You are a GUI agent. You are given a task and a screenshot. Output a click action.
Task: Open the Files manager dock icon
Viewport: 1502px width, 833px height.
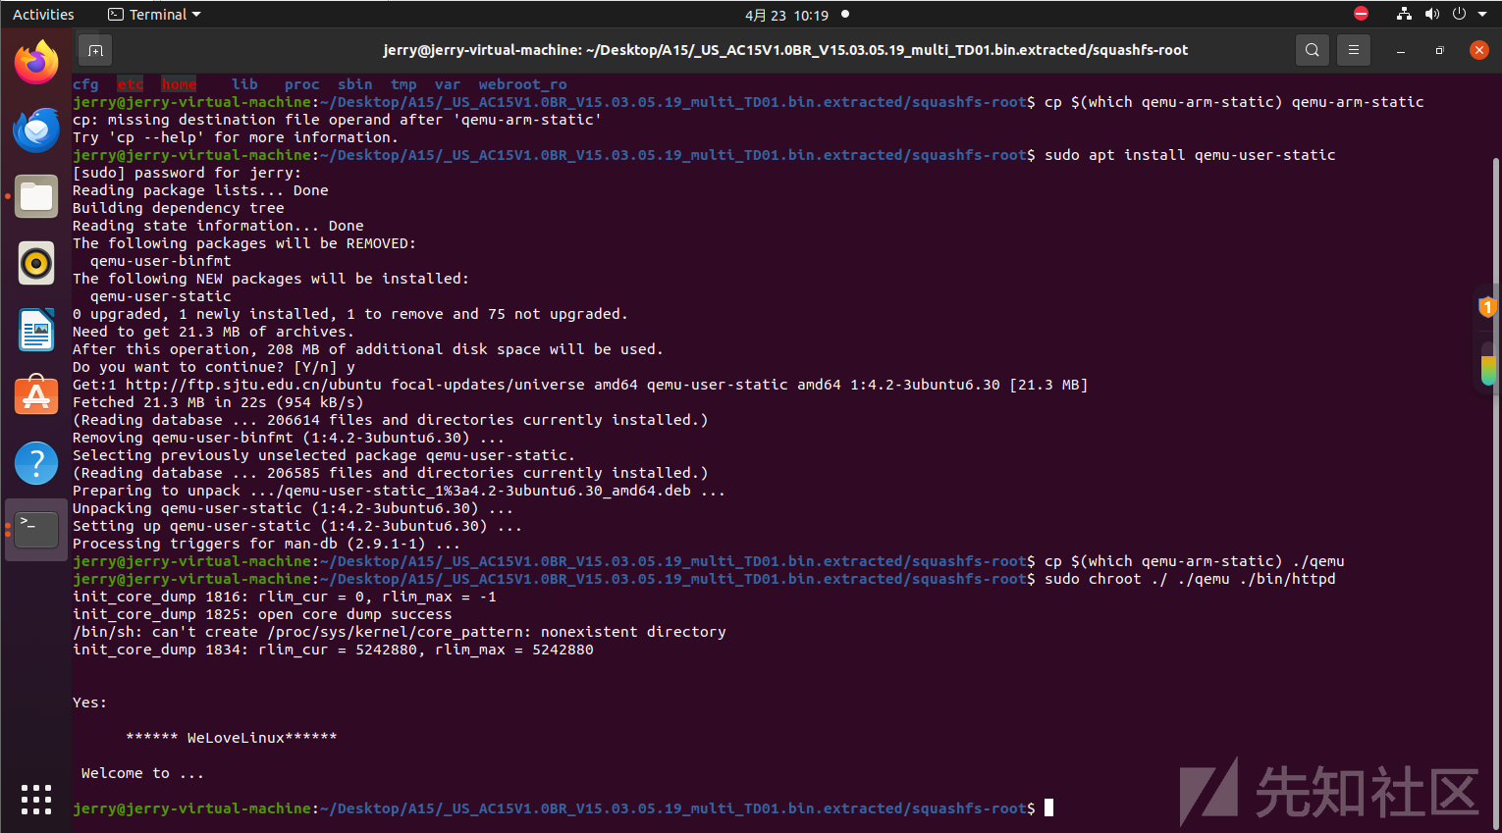pos(36,196)
